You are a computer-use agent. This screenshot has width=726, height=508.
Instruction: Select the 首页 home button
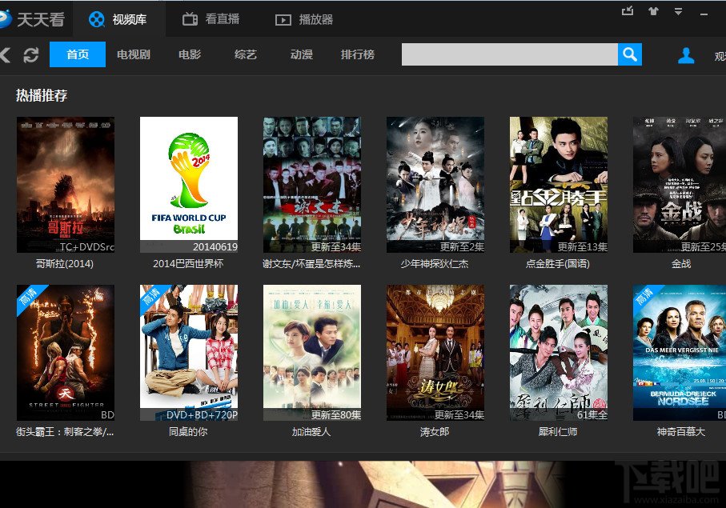pos(78,54)
